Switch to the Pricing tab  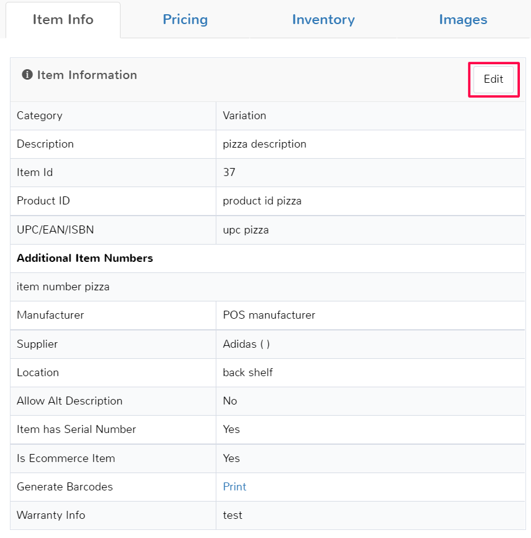(x=185, y=20)
